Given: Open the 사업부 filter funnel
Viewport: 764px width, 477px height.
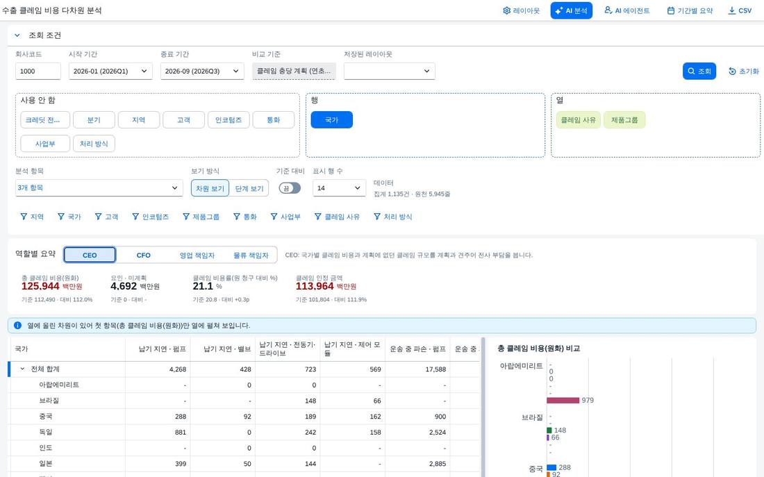Looking at the screenshot, I should coord(285,217).
